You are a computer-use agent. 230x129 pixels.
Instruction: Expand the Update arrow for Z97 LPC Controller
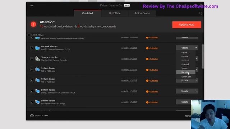point(196,91)
